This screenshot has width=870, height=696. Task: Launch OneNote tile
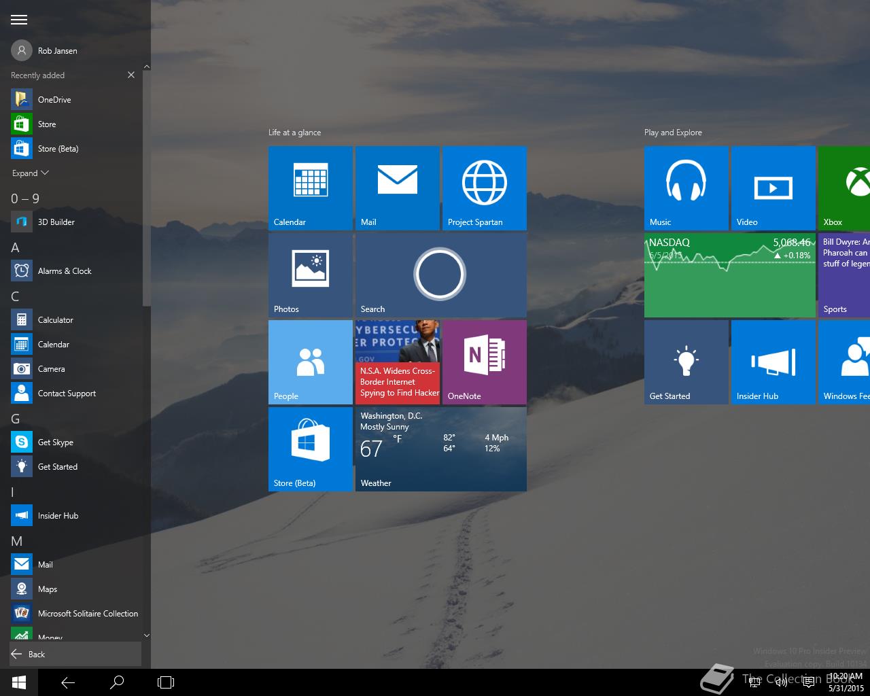(485, 362)
